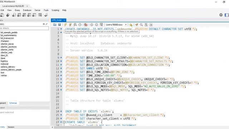Select the sistema_delivery_simple schema
The height and width of the screenshot is (129, 229).
(11, 70)
